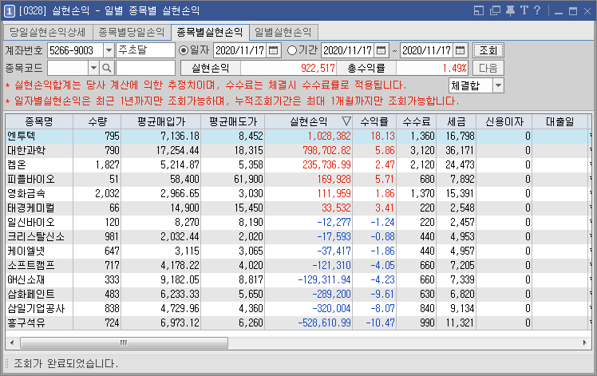Click the T font icon in the title bar
This screenshot has width=597, height=376.
tap(524, 10)
